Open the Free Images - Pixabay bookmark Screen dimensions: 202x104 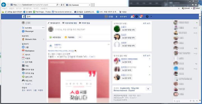42,12
